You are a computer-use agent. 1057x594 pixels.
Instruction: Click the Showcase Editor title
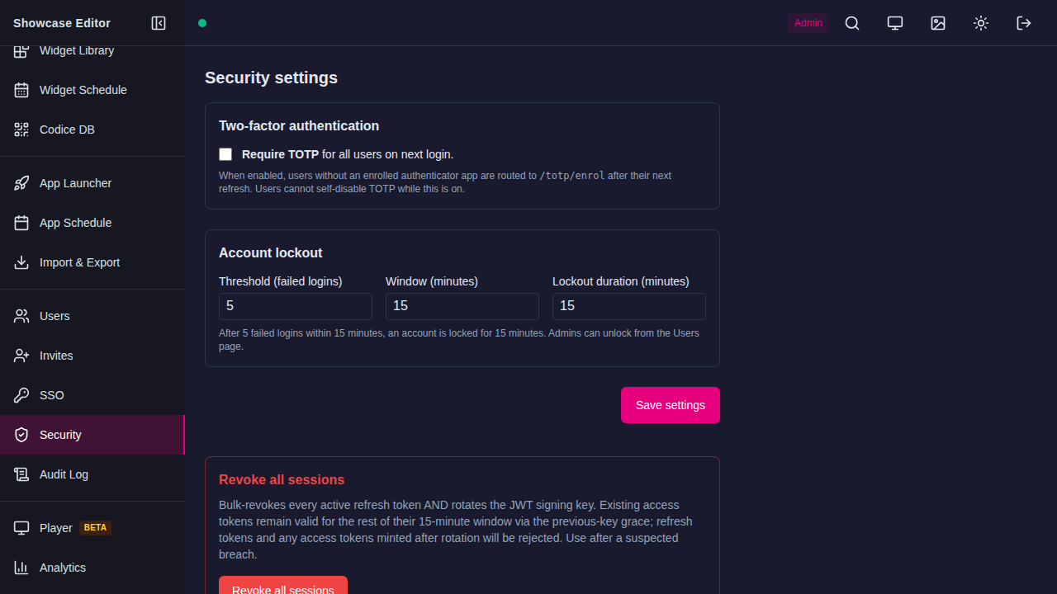62,23
